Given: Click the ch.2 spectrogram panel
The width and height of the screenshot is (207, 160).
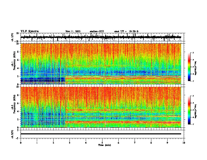Looking at the screenshot, I should pyautogui.click(x=101, y=107).
